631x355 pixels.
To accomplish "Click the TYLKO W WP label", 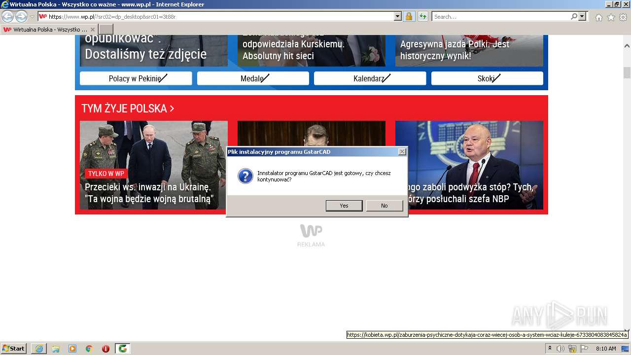I will click(x=106, y=174).
